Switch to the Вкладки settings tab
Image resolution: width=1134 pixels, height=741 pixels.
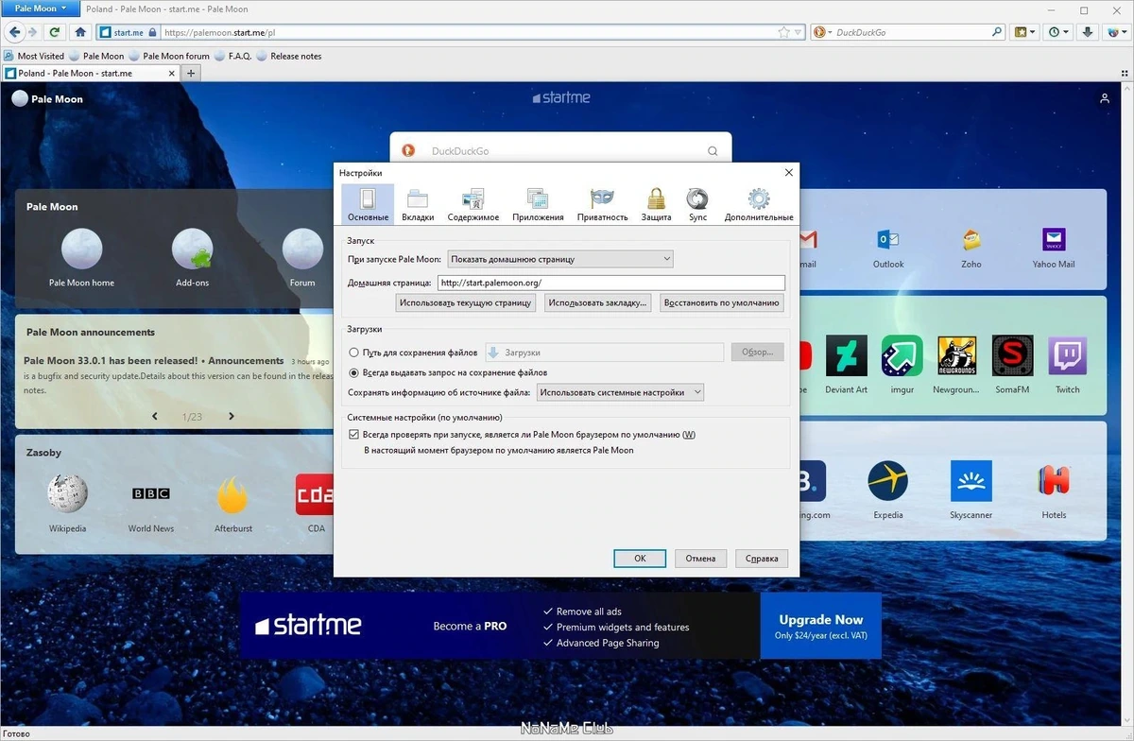click(418, 203)
